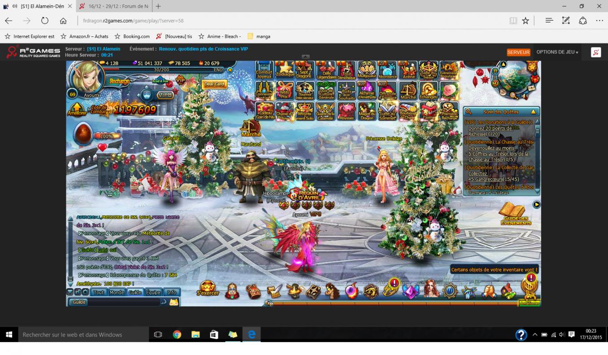Click the Deal Card button
Viewport: 608px width, 355px height.
tap(214, 84)
